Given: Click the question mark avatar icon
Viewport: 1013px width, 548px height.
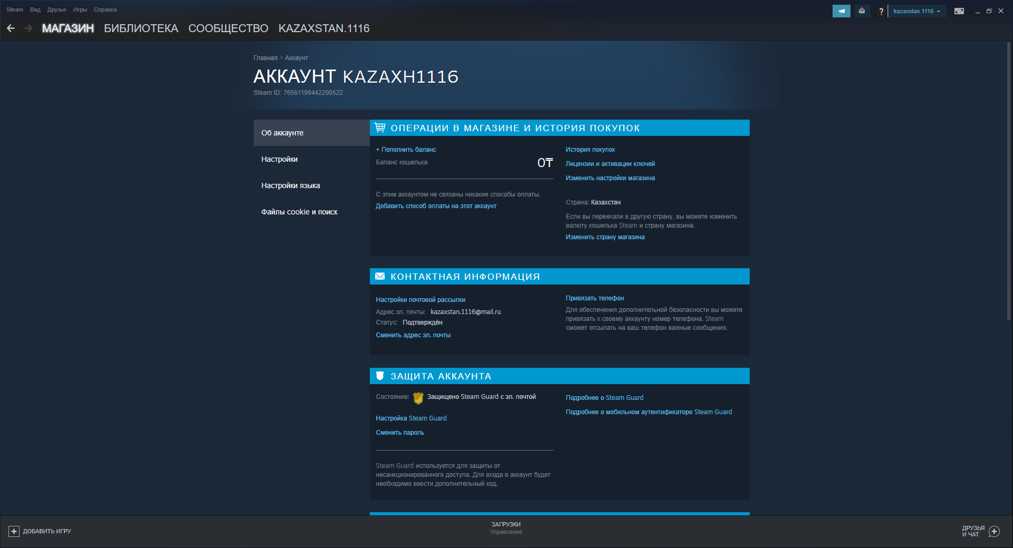Looking at the screenshot, I should [x=881, y=11].
